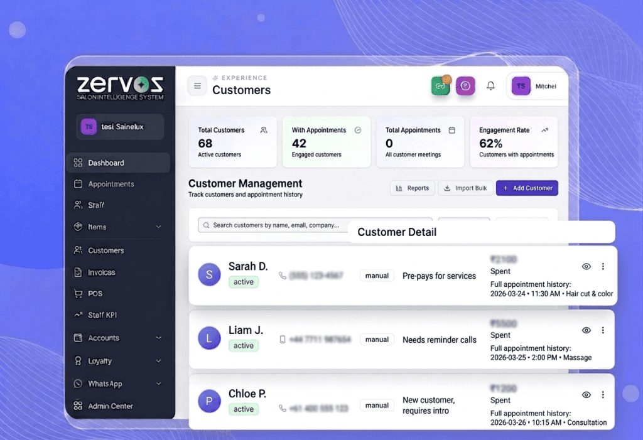The height and width of the screenshot is (440, 643).
Task: Toggle eye icon on Chloe P. row
Action: click(586, 395)
